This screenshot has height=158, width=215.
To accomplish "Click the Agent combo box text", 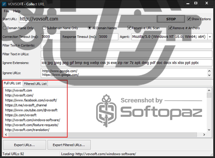I will (169, 37).
